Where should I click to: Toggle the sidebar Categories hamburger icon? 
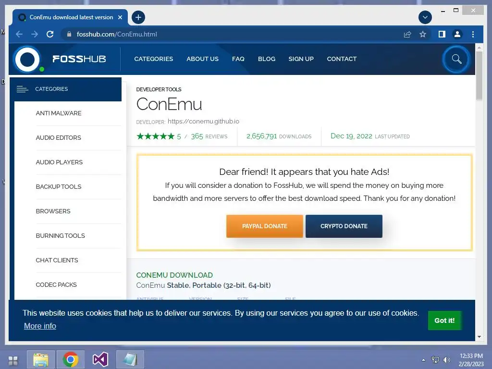[22, 89]
